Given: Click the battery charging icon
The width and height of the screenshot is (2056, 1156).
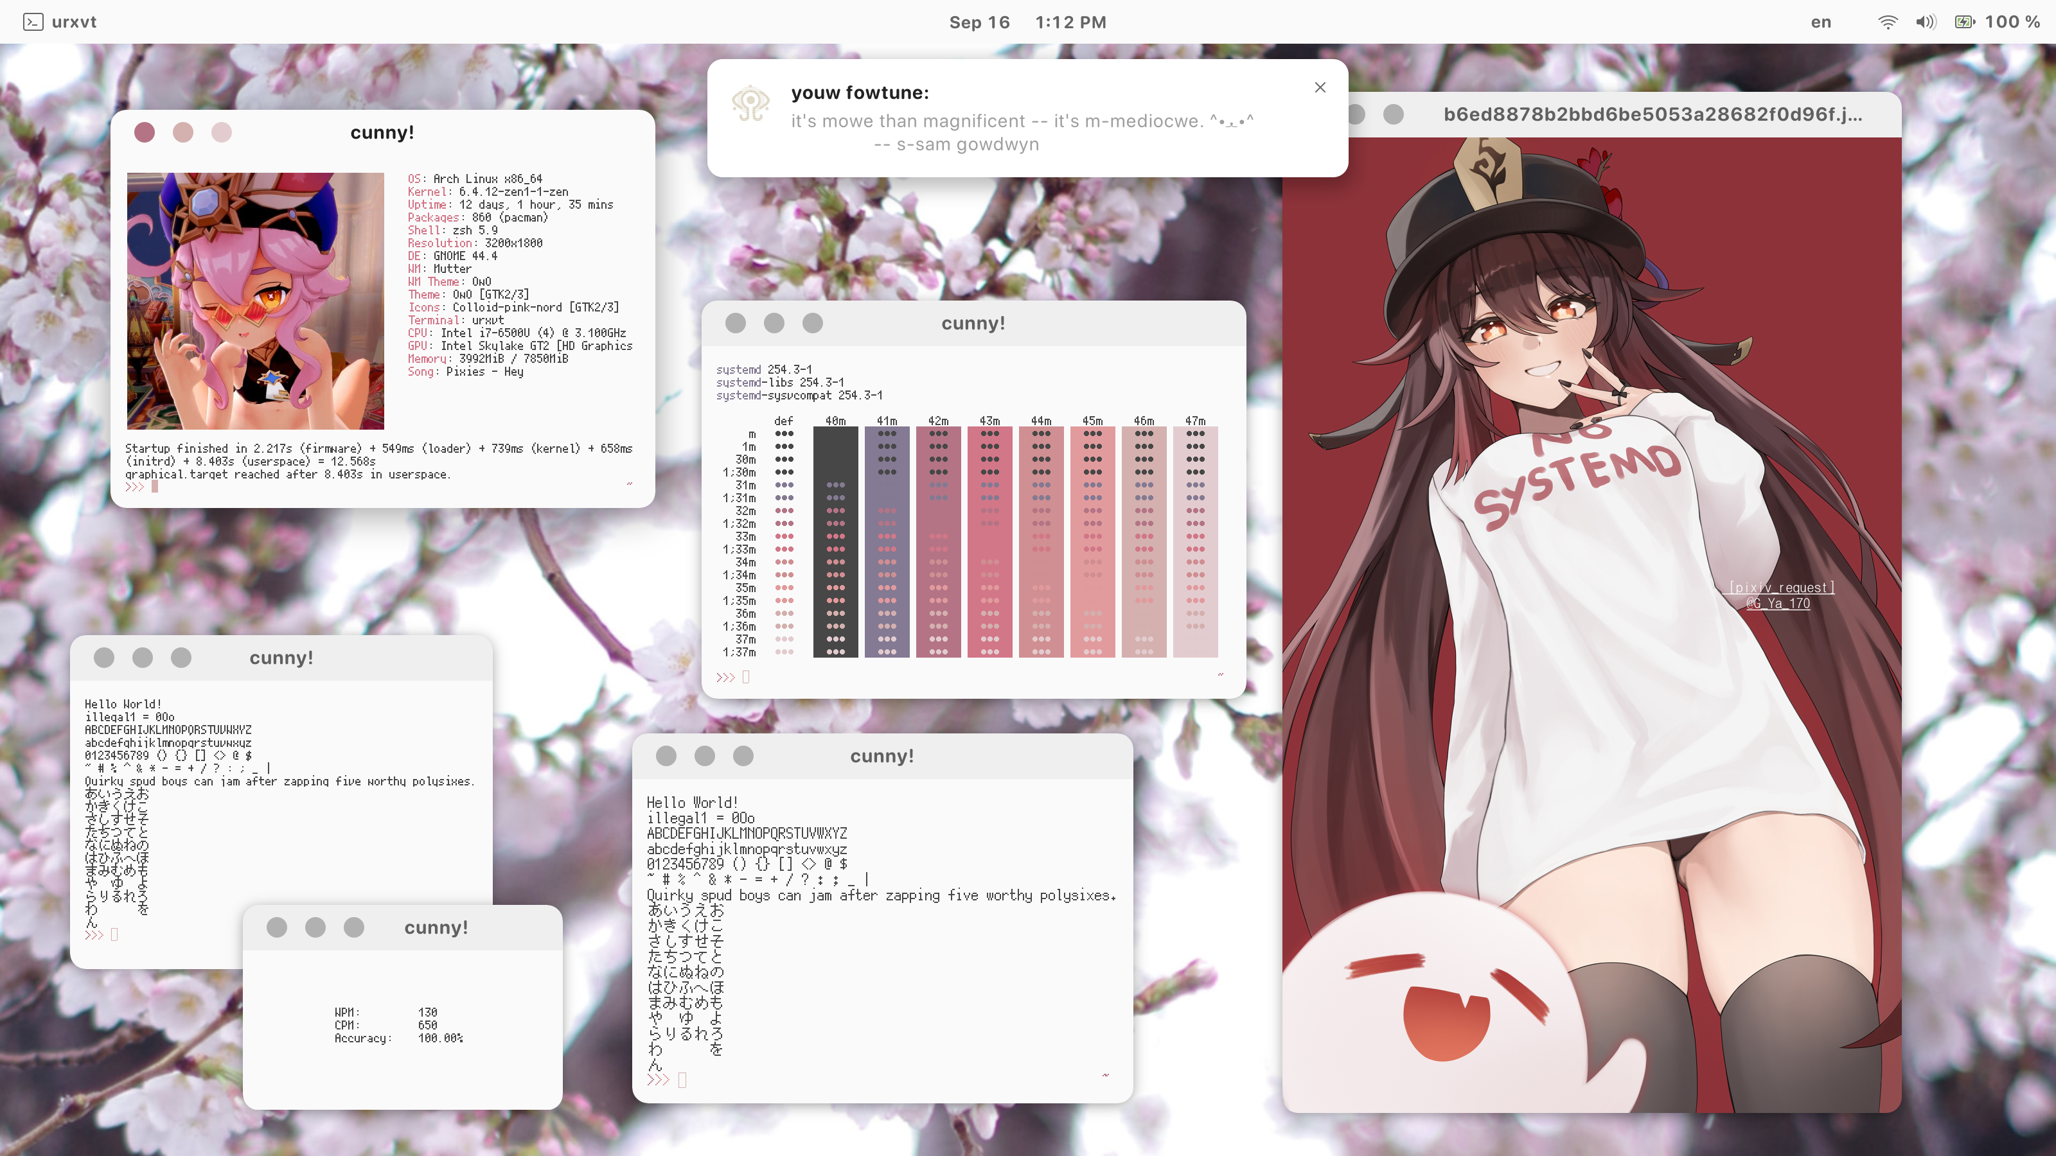Looking at the screenshot, I should click(x=1964, y=22).
